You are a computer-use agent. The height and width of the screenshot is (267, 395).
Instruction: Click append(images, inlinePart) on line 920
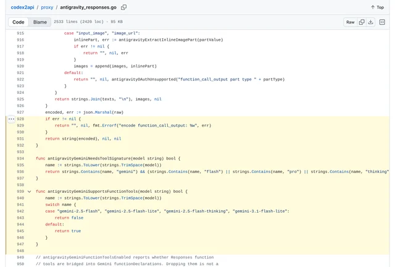pyautogui.click(x=126, y=66)
